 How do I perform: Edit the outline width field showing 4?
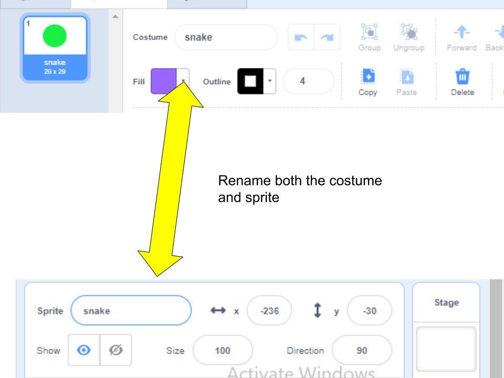(309, 81)
